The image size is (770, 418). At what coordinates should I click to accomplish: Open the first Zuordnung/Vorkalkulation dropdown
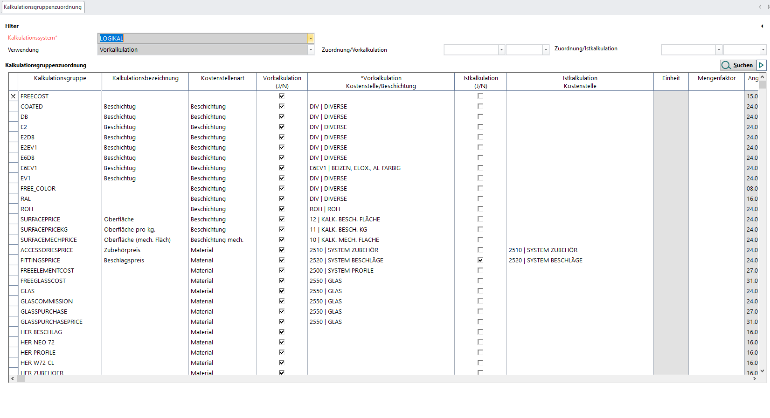501,49
